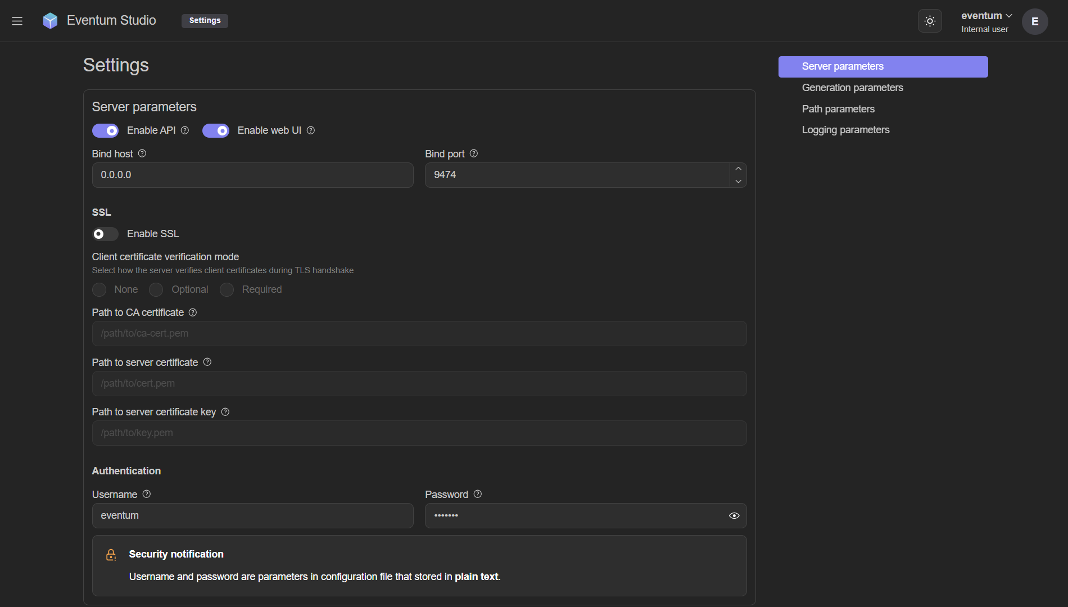This screenshot has width=1068, height=607.
Task: Click the Settings breadcrumb badge
Action: (205, 21)
